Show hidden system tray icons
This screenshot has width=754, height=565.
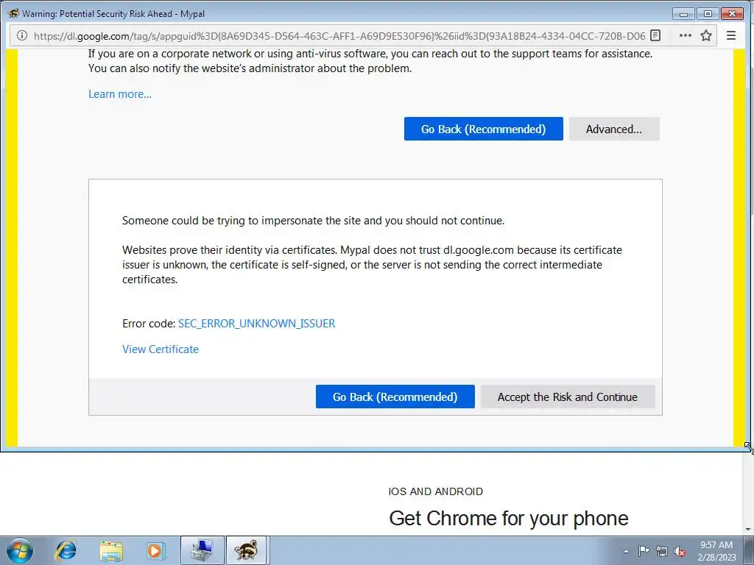click(x=626, y=551)
